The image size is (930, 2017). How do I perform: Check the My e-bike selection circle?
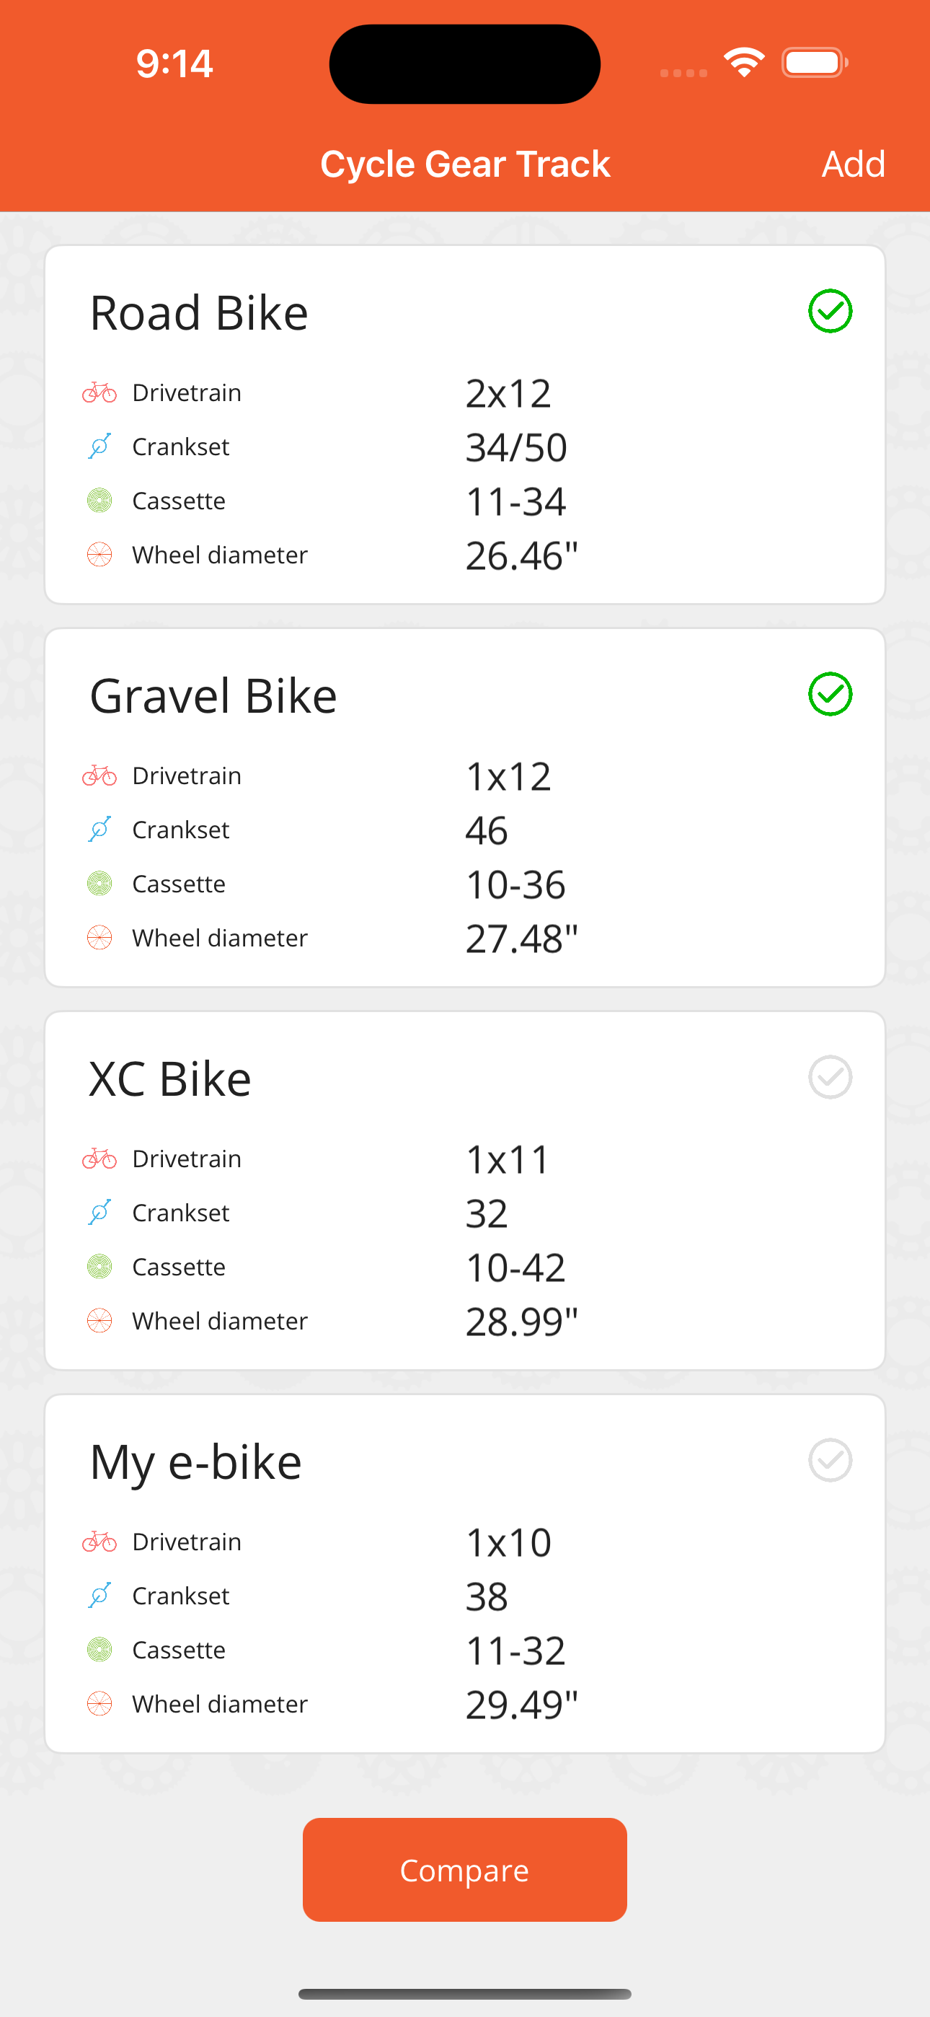(x=830, y=1459)
